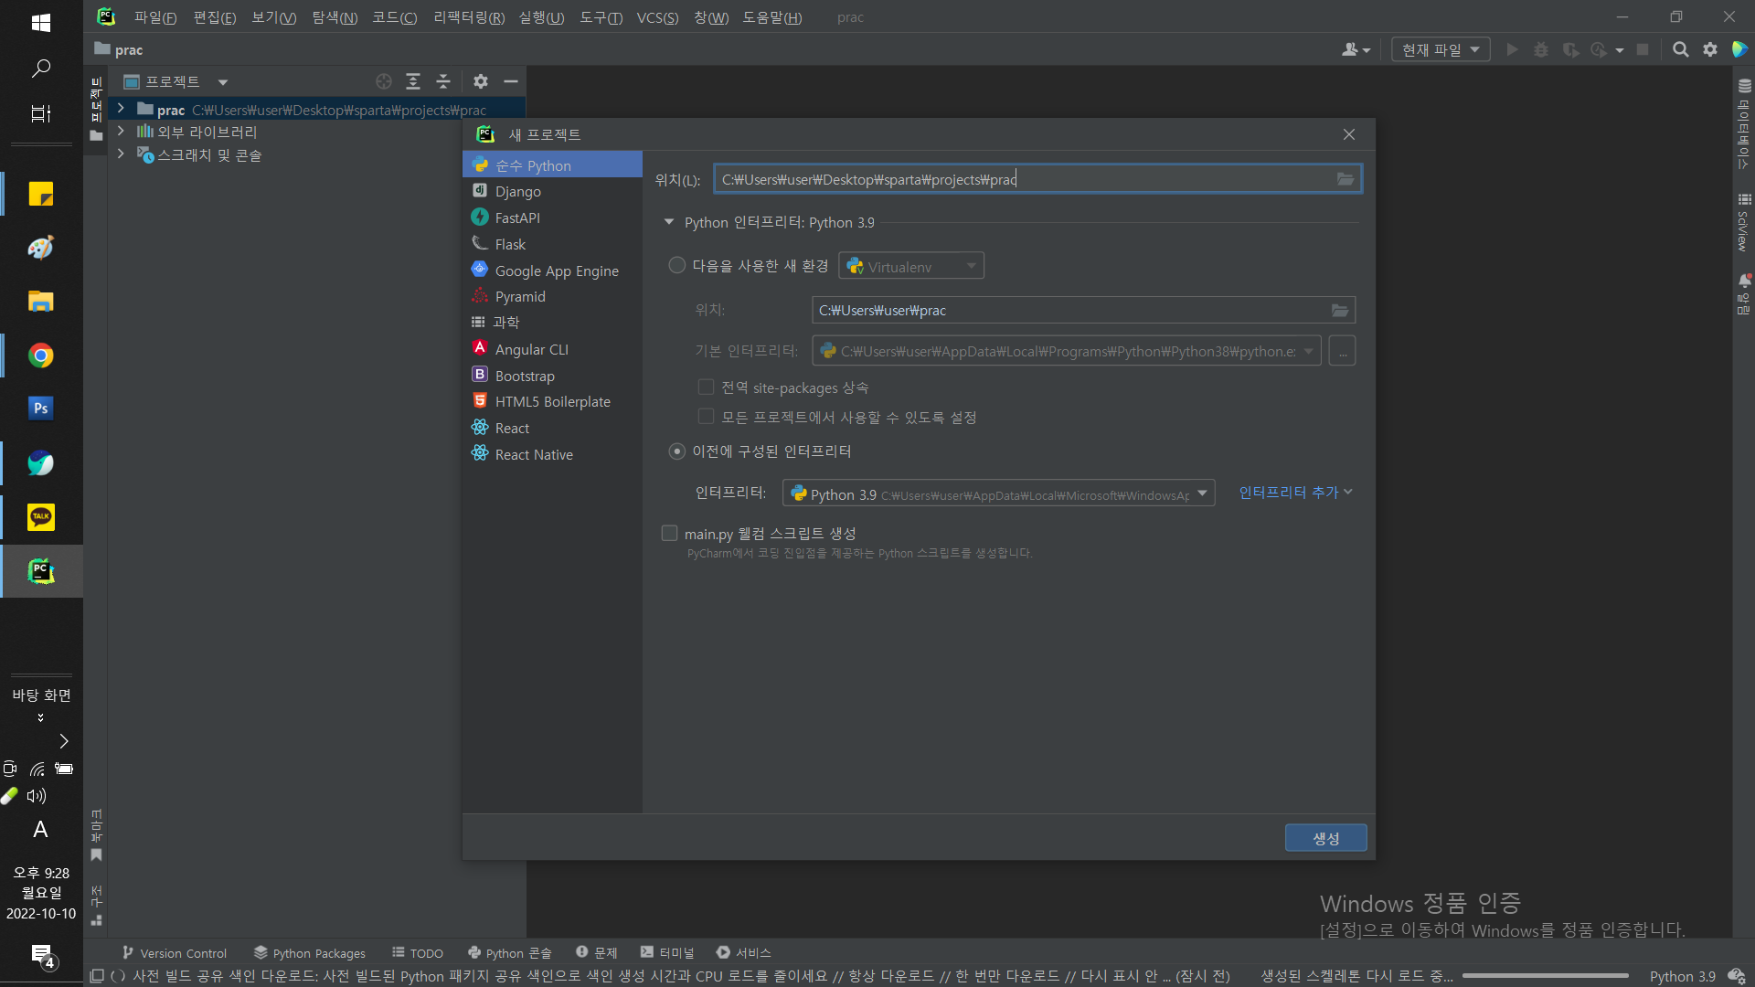The height and width of the screenshot is (987, 1755).
Task: Click the locate-file target icon in project panel
Action: (384, 81)
